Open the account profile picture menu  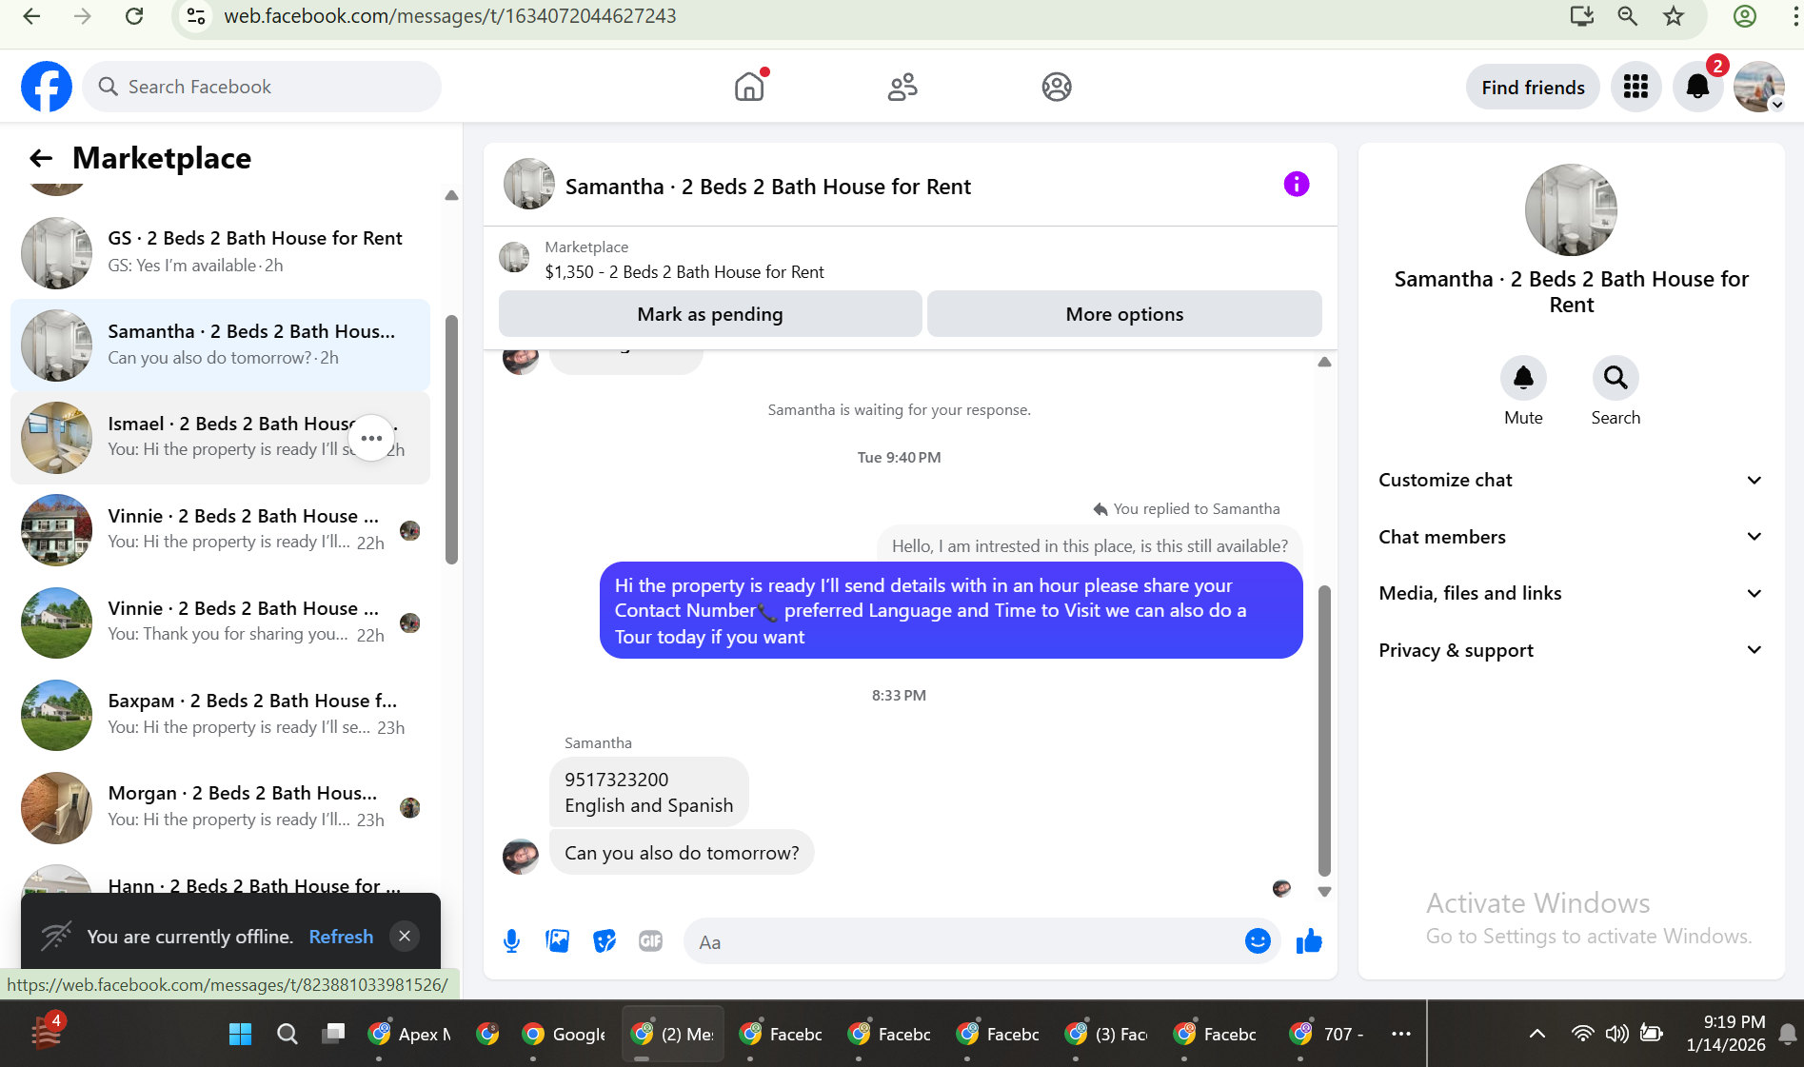point(1758,87)
